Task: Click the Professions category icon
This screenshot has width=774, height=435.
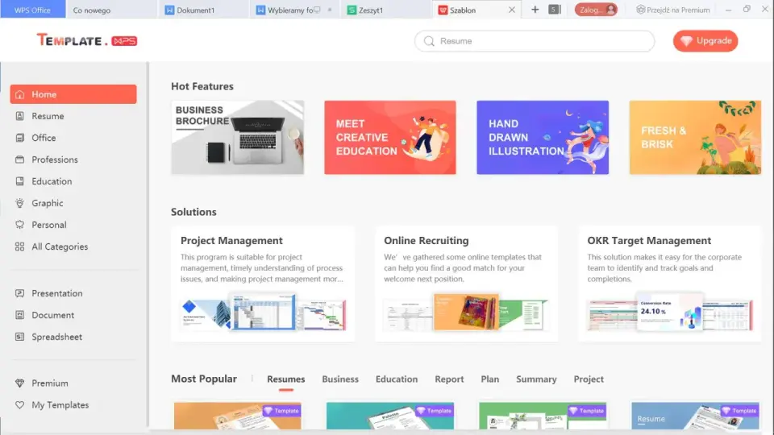Action: 19,159
